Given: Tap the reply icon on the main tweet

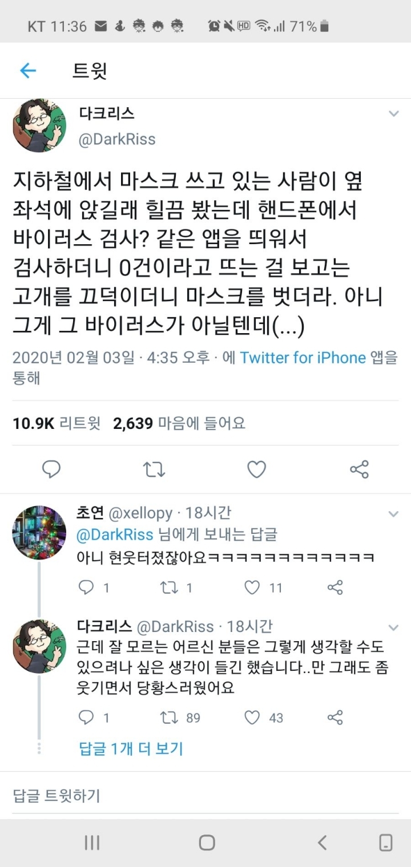Looking at the screenshot, I should [x=52, y=469].
